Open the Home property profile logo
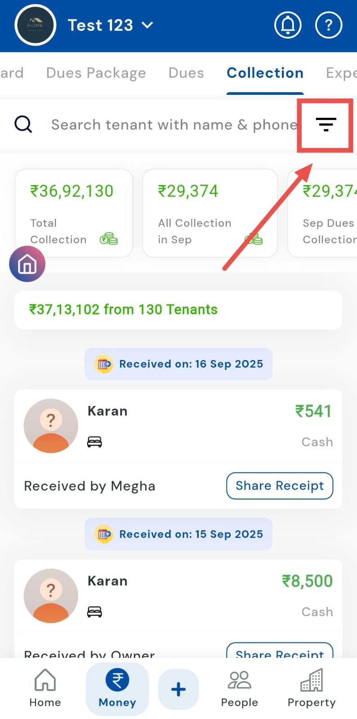 pos(35,25)
